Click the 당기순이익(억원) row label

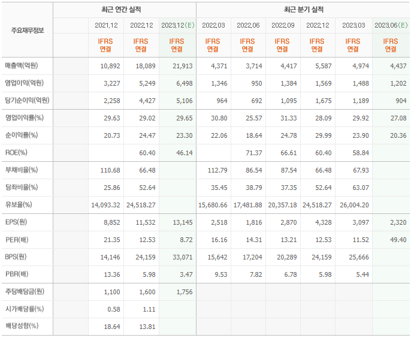[28, 101]
